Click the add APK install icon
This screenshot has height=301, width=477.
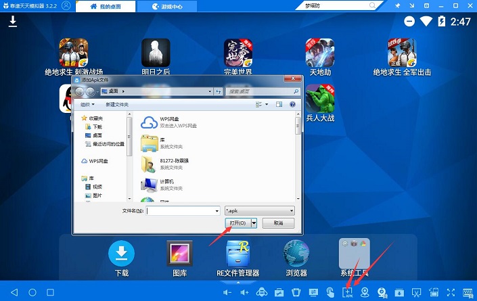coord(347,292)
